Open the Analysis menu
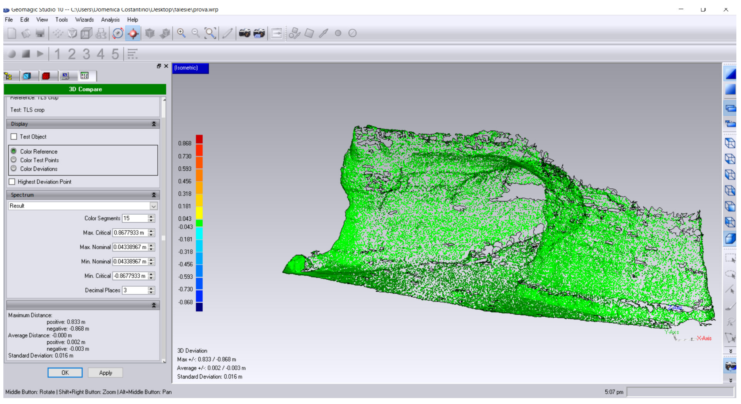This screenshot has width=741, height=404. (111, 20)
